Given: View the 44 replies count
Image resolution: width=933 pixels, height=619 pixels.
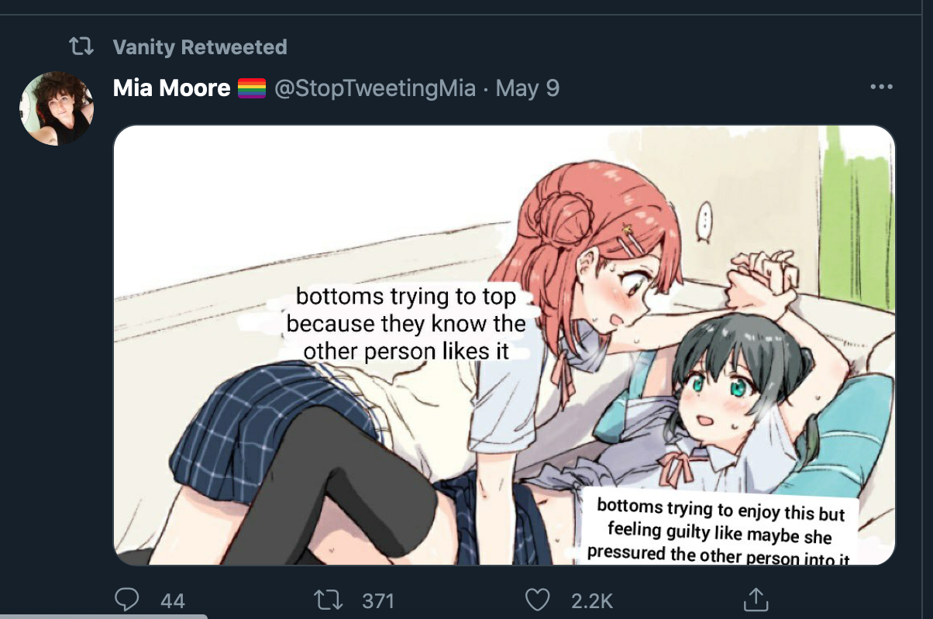Looking at the screenshot, I should [173, 601].
